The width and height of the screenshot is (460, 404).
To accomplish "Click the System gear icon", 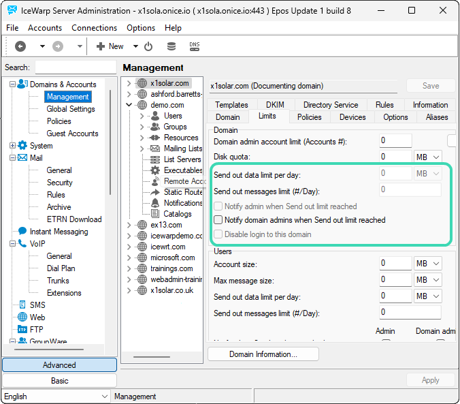I will tap(22, 145).
